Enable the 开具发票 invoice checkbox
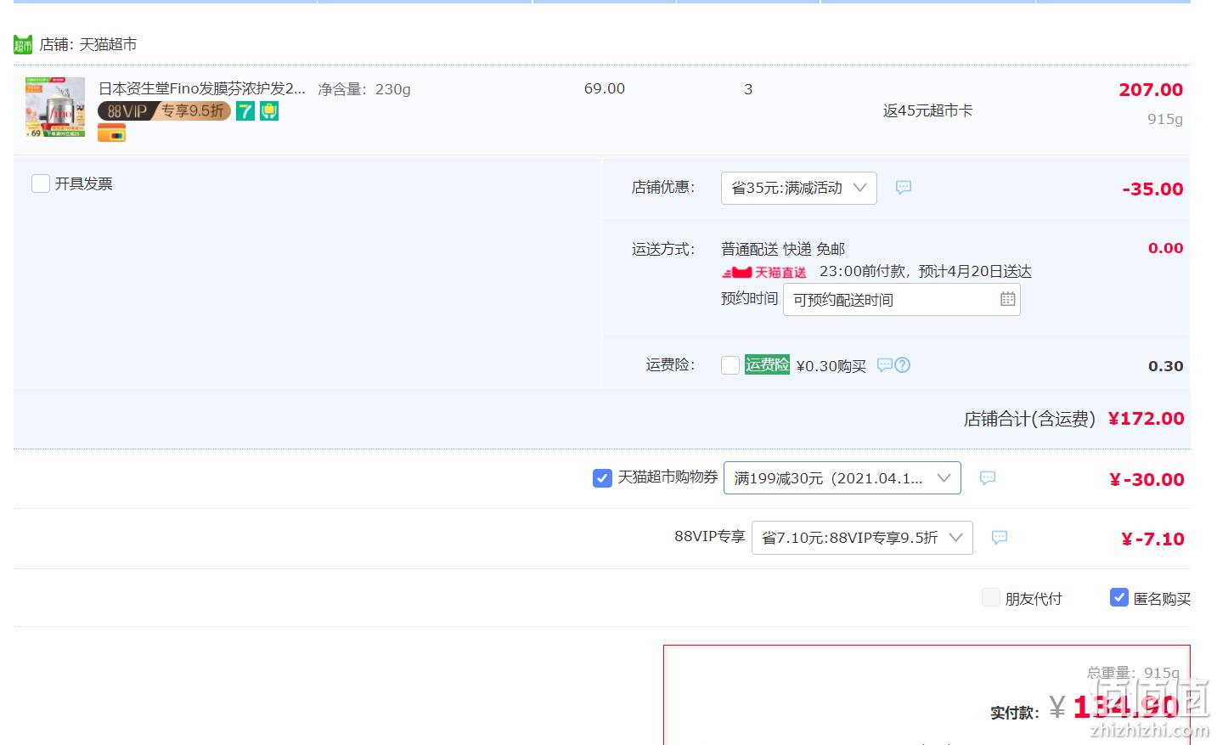 40,183
